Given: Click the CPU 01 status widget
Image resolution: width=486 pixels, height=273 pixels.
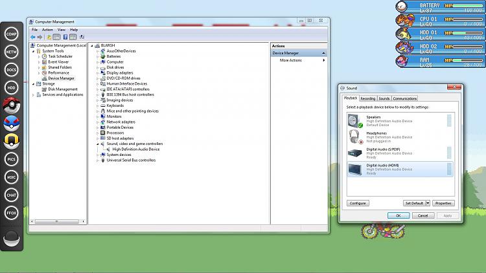Looking at the screenshot, I should pos(441,20).
